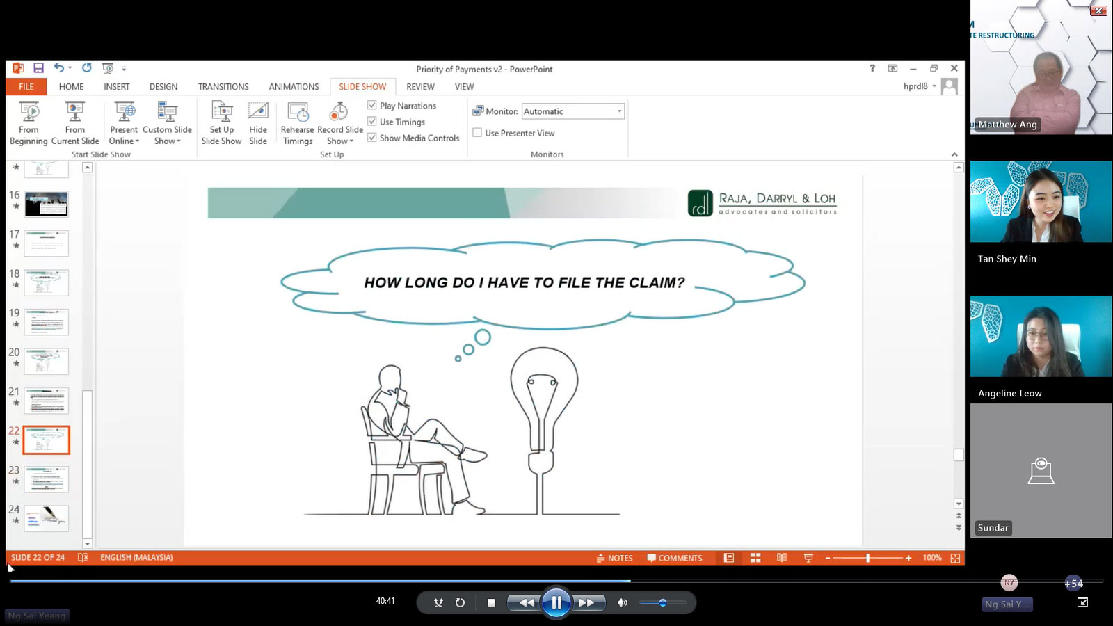Click 100% zoom level
Screen dimensions: 1113x626
(932, 558)
